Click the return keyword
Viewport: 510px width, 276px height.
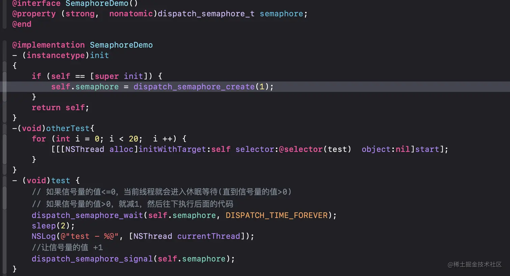pos(46,108)
